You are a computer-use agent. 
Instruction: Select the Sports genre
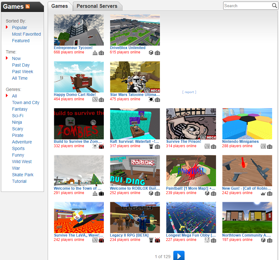pos(18,148)
